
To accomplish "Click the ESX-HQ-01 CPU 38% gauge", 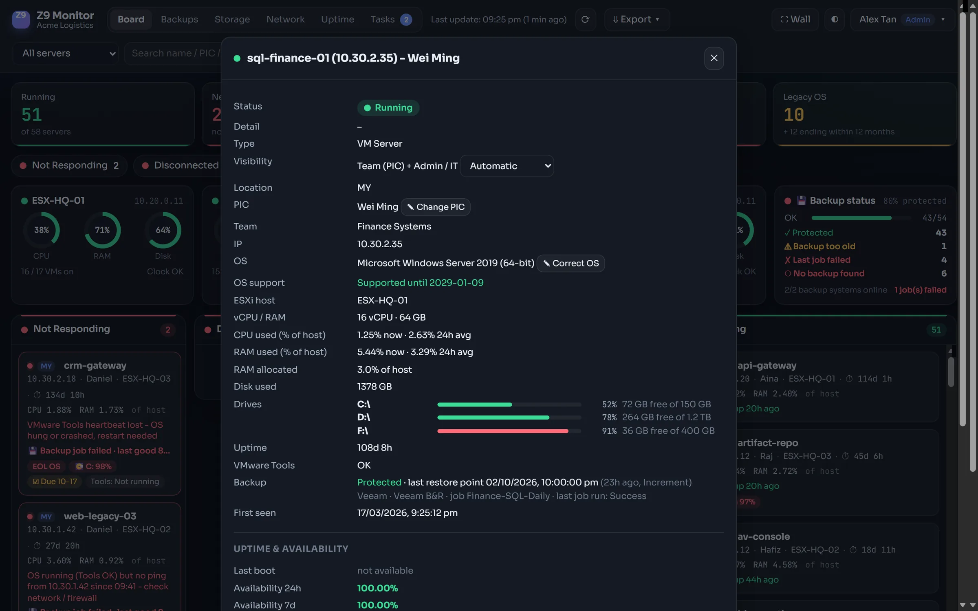I will tap(42, 230).
